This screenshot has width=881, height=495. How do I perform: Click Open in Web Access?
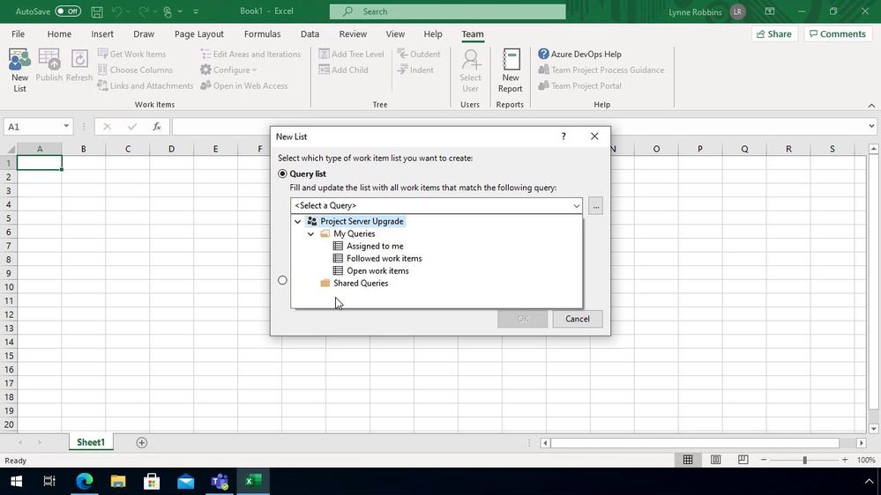point(244,85)
